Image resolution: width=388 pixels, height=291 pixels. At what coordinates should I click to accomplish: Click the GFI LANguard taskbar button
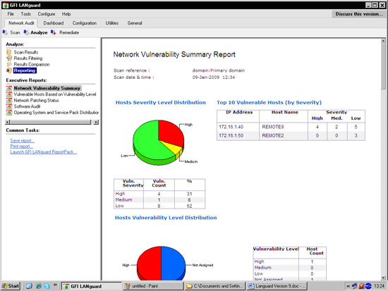tap(92, 286)
